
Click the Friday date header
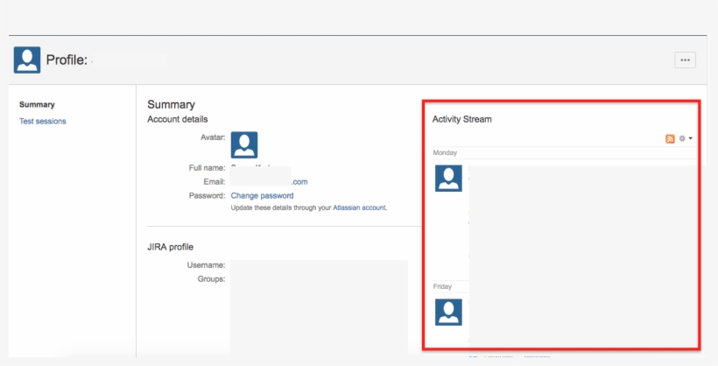pos(443,286)
